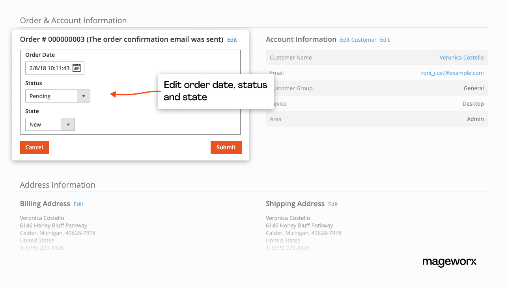The width and height of the screenshot is (508, 287).
Task: Click the Address Information section heading
Action: coord(58,185)
